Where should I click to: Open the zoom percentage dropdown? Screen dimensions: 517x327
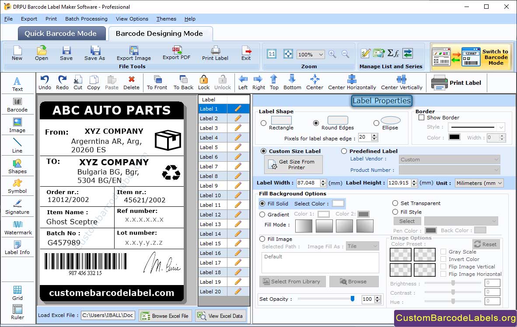tap(321, 54)
